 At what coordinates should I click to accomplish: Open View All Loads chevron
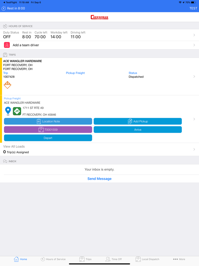coord(194,149)
